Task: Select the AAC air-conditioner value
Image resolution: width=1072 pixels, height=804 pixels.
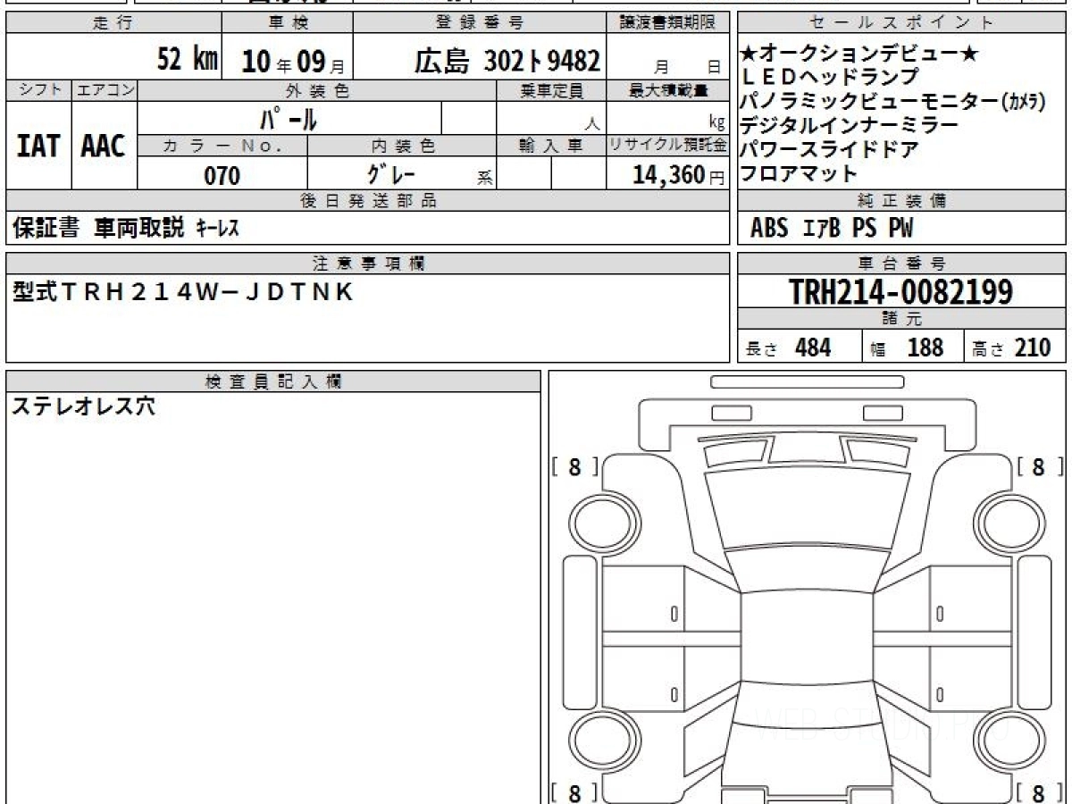Action: pyautogui.click(x=104, y=146)
